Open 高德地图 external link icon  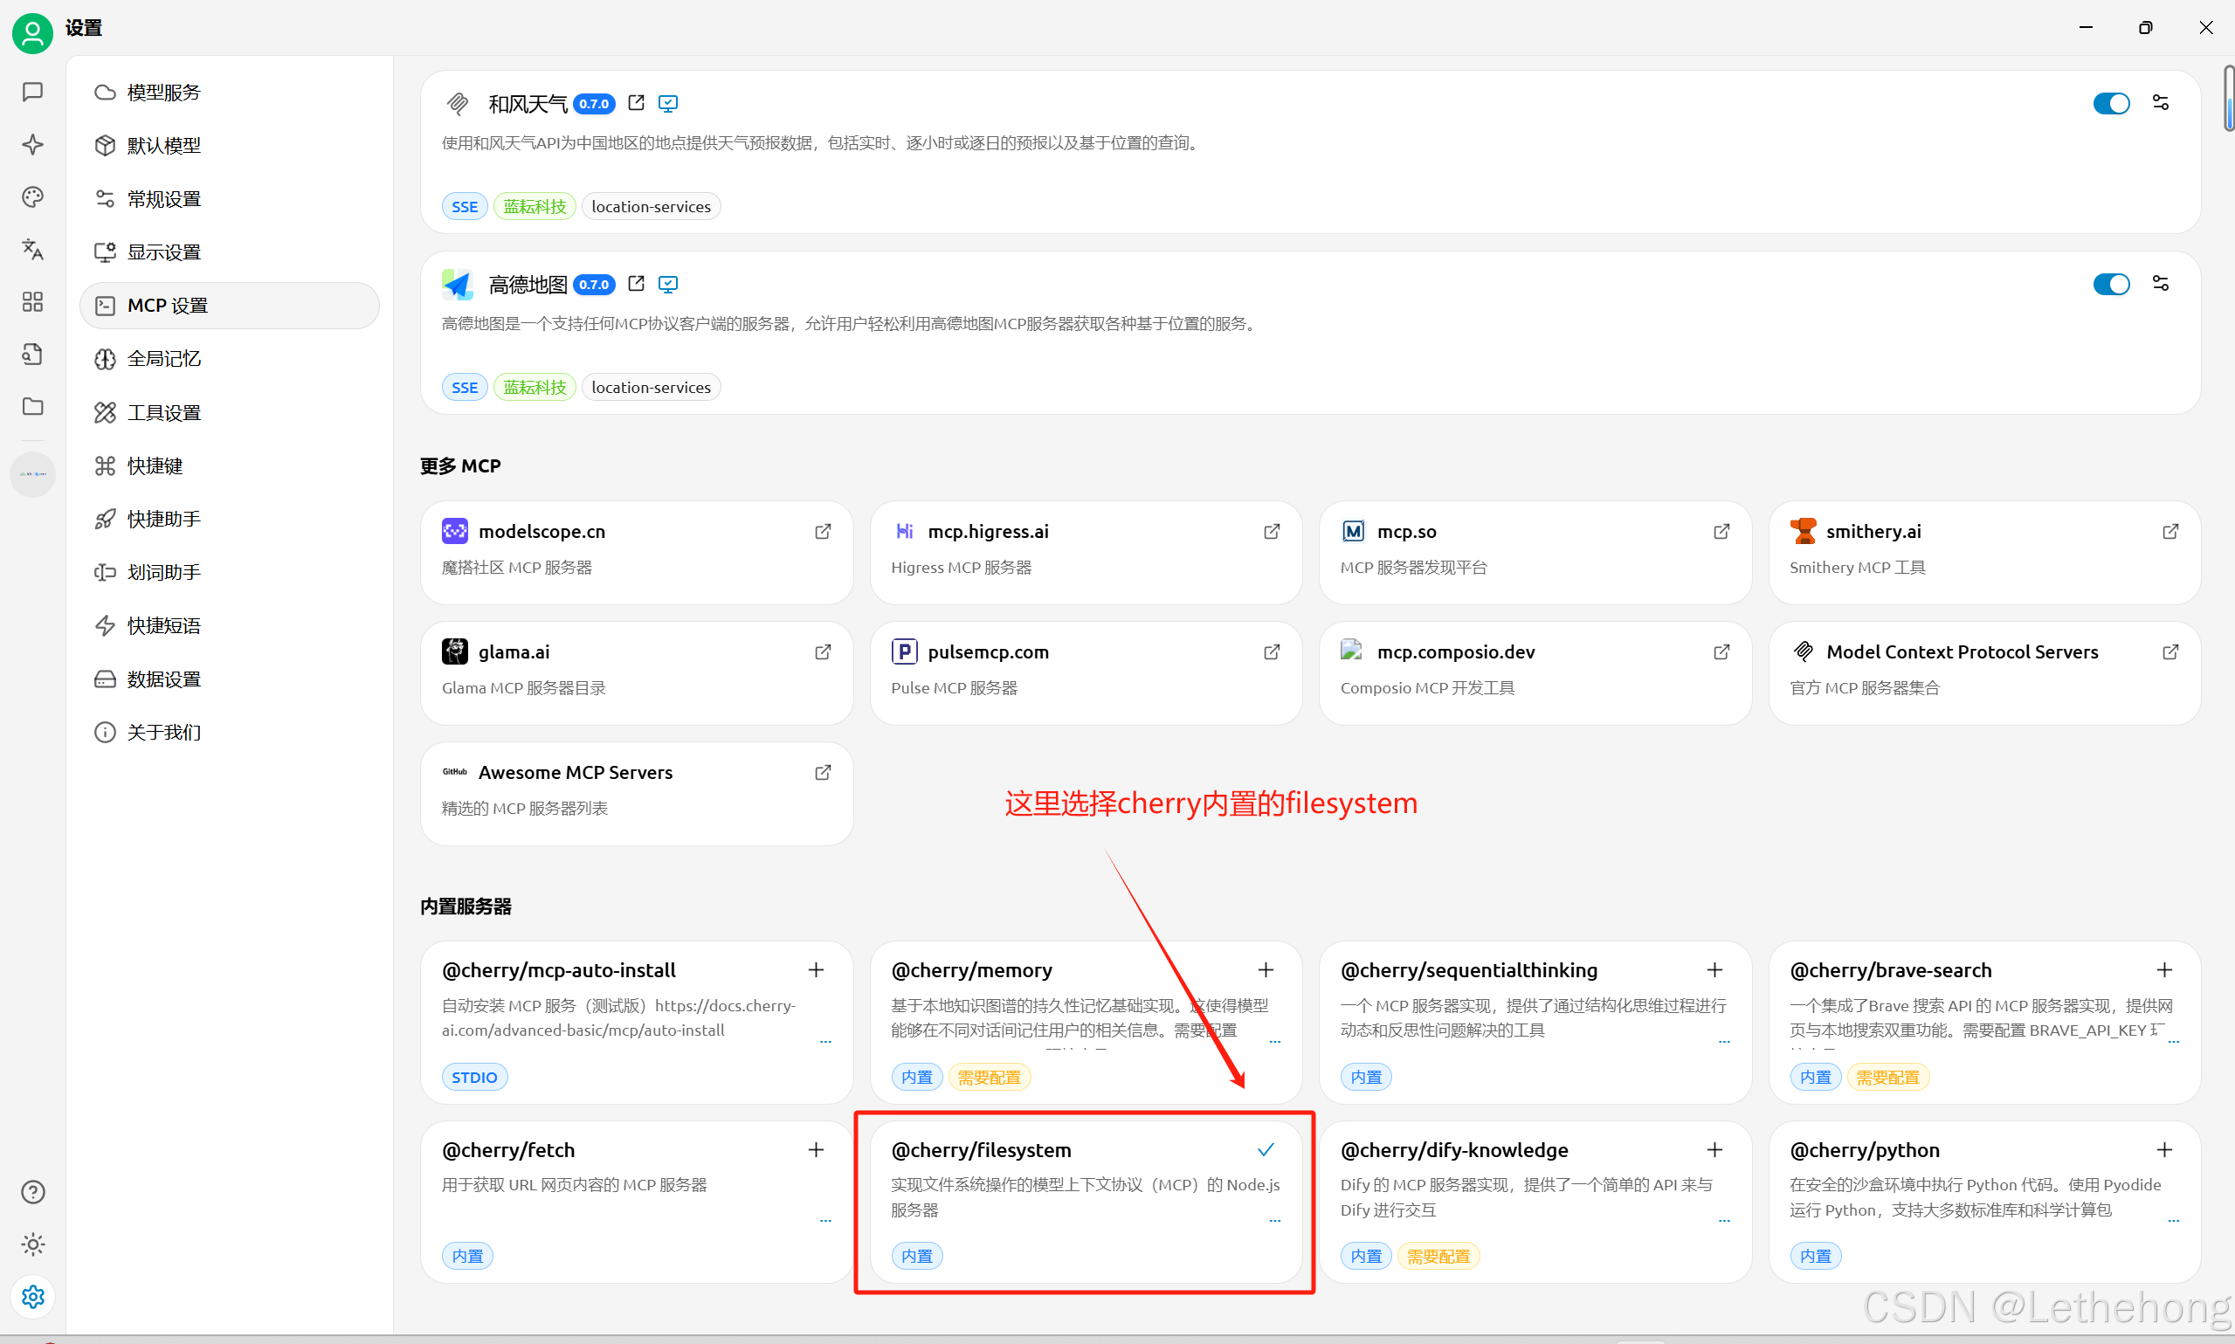point(636,284)
